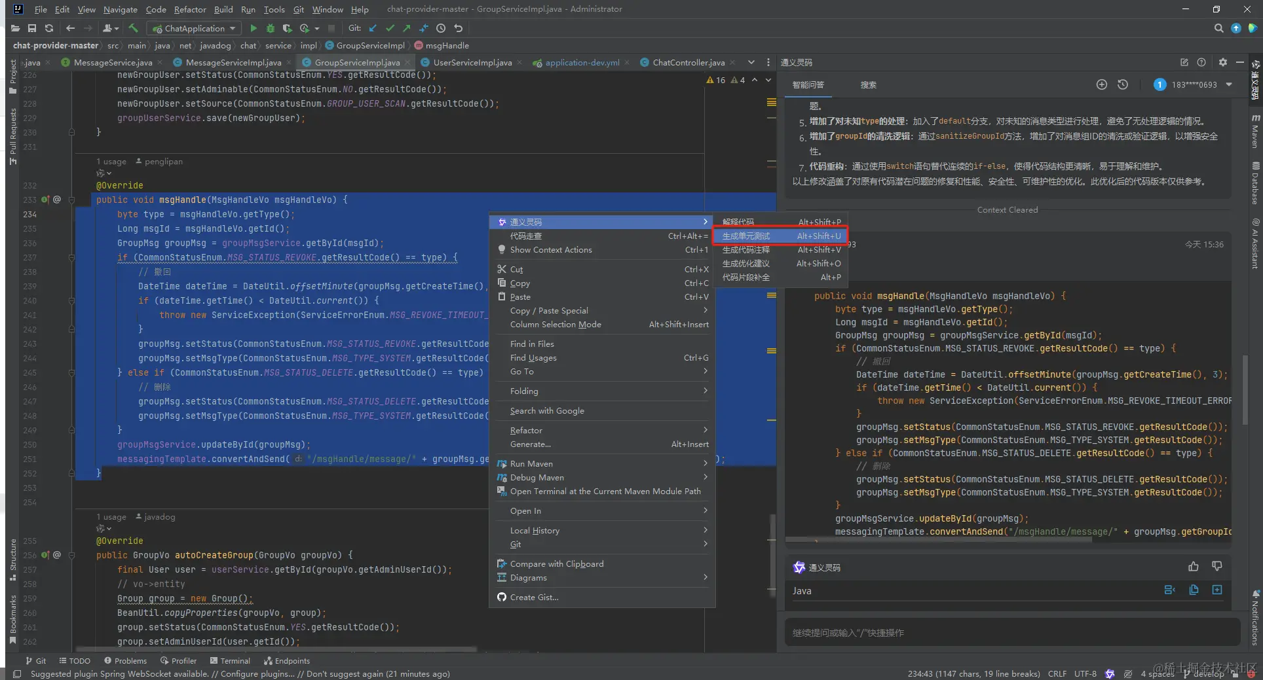Open ChatApplication run configuration dropdown
This screenshot has width=1263, height=680.
pos(194,28)
